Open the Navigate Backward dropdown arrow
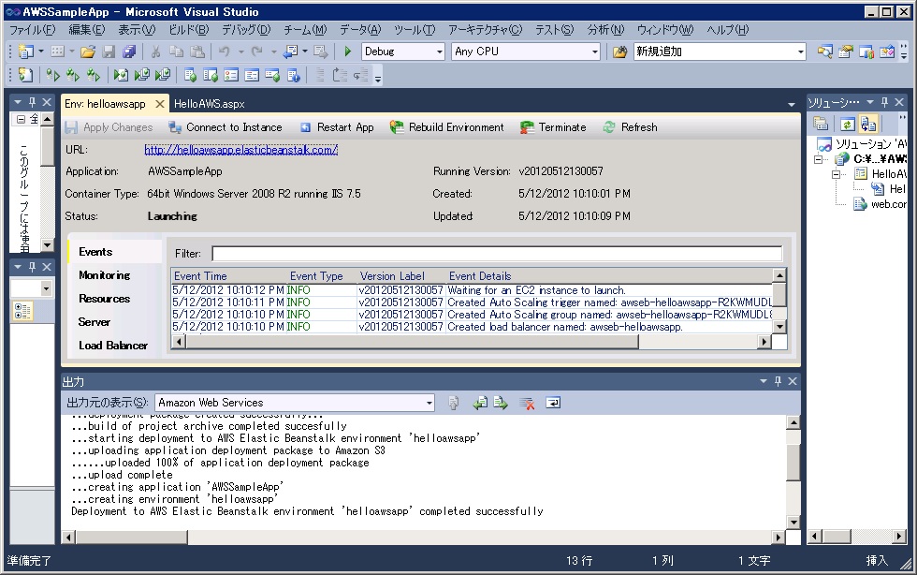The image size is (917, 575). pyautogui.click(x=305, y=52)
